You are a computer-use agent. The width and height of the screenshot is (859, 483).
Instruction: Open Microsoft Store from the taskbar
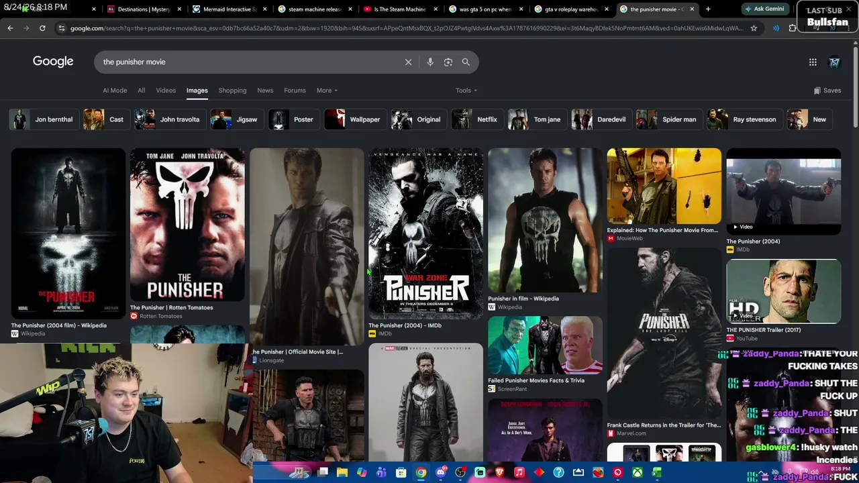(x=401, y=472)
